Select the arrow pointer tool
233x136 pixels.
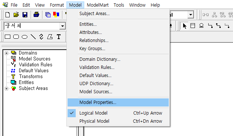[184, 26]
